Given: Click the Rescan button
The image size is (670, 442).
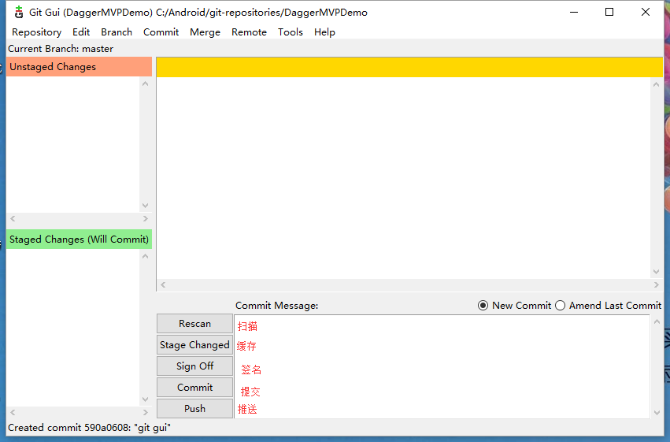Looking at the screenshot, I should [194, 324].
